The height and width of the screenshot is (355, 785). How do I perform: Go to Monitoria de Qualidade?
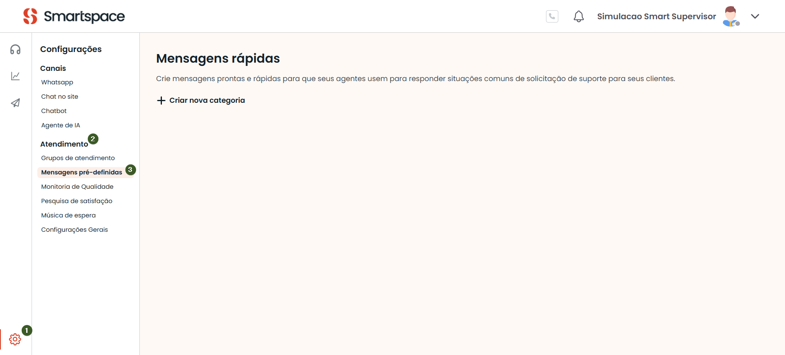click(x=77, y=187)
